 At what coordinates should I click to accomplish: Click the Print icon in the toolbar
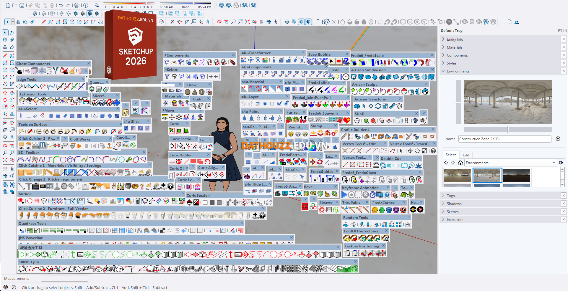[77, 5]
